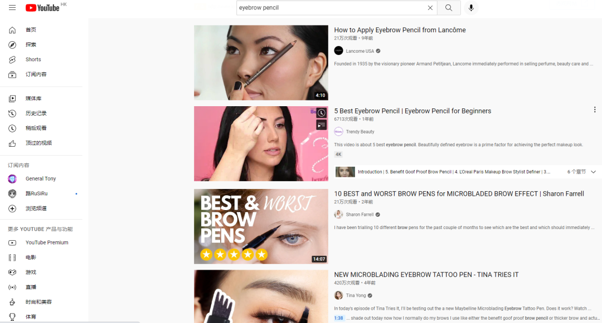The height and width of the screenshot is (323, 602).
Task: Click the compass Explore icon
Action: click(x=12, y=45)
